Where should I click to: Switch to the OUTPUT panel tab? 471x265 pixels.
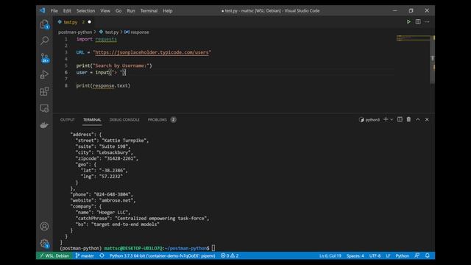click(x=67, y=119)
